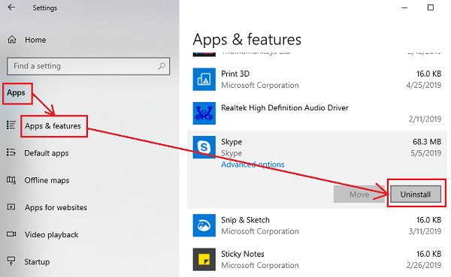Click Sticky Notes date 2/26/2019

click(x=423, y=265)
